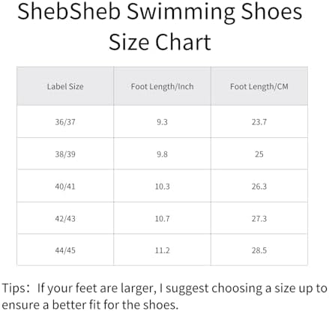This screenshot has width=329, height=311.
Task: Click the 10.3 inch value cell
Action: [x=162, y=186]
